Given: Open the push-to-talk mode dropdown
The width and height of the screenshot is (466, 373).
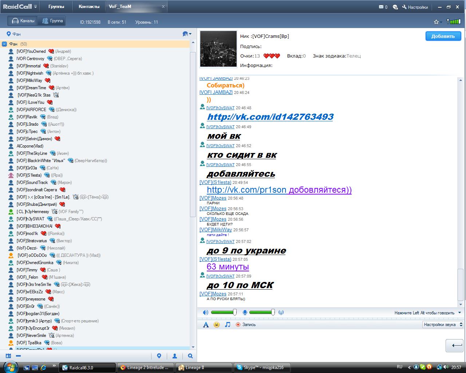Looking at the screenshot, I should coord(459,313).
